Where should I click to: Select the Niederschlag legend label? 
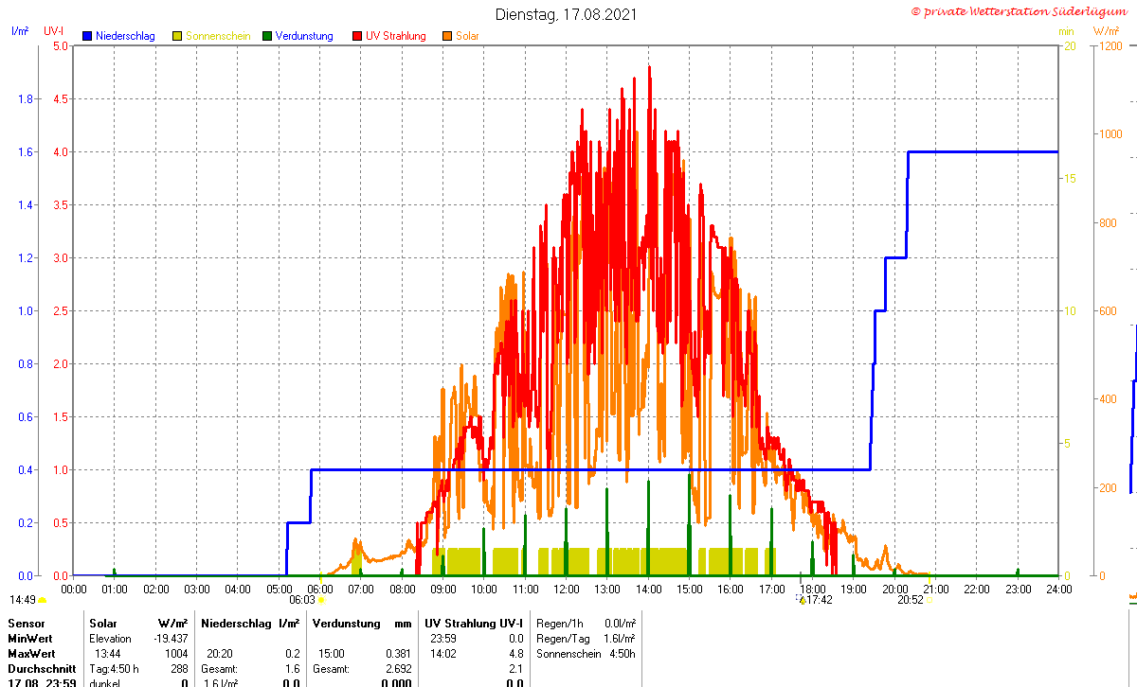[125, 36]
